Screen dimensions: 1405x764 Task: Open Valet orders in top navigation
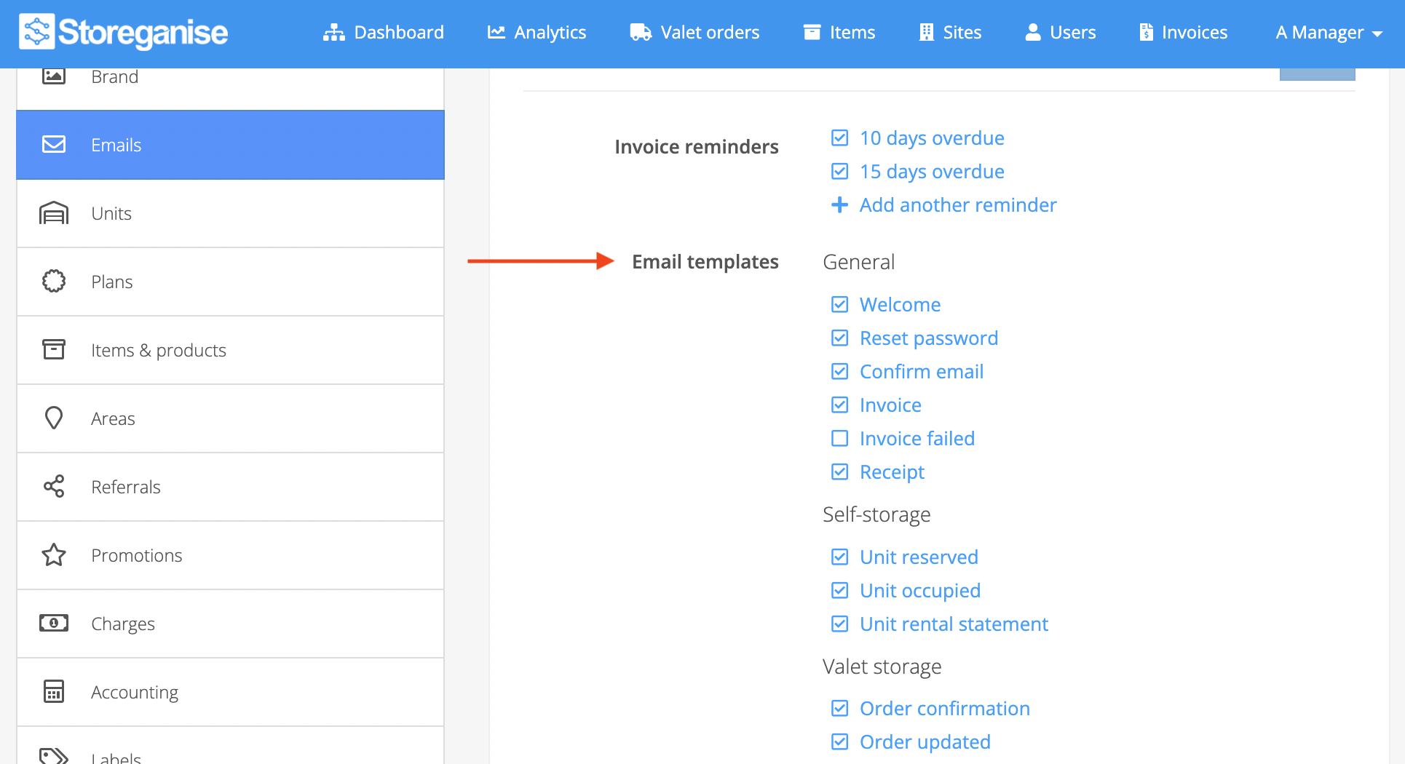click(x=694, y=33)
